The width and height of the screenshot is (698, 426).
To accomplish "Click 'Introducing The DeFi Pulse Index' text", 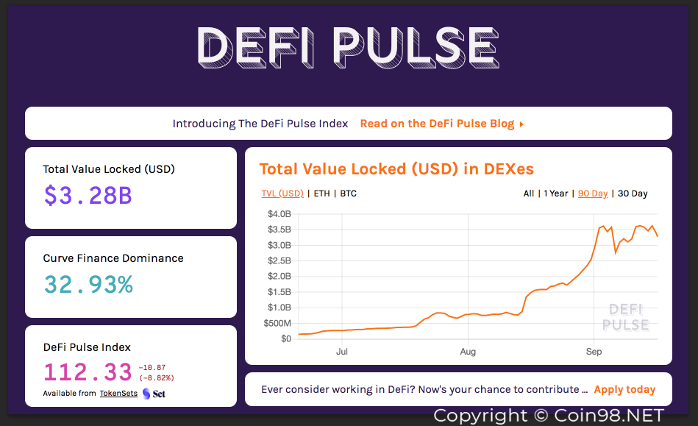I will coord(260,124).
